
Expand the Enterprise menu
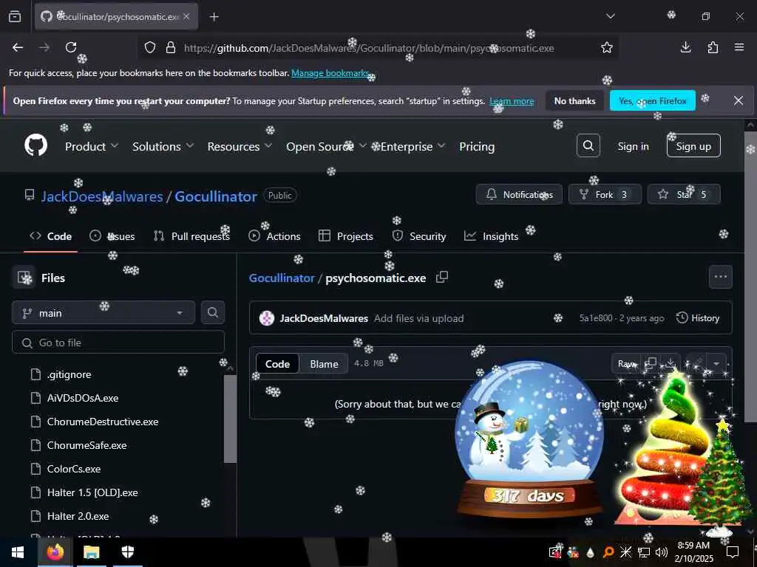tap(413, 147)
